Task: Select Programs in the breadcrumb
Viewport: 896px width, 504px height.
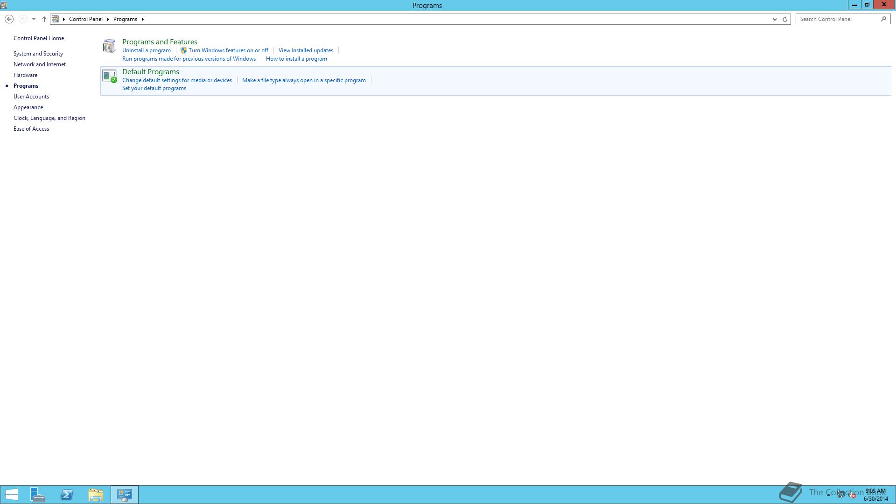Action: (x=125, y=19)
